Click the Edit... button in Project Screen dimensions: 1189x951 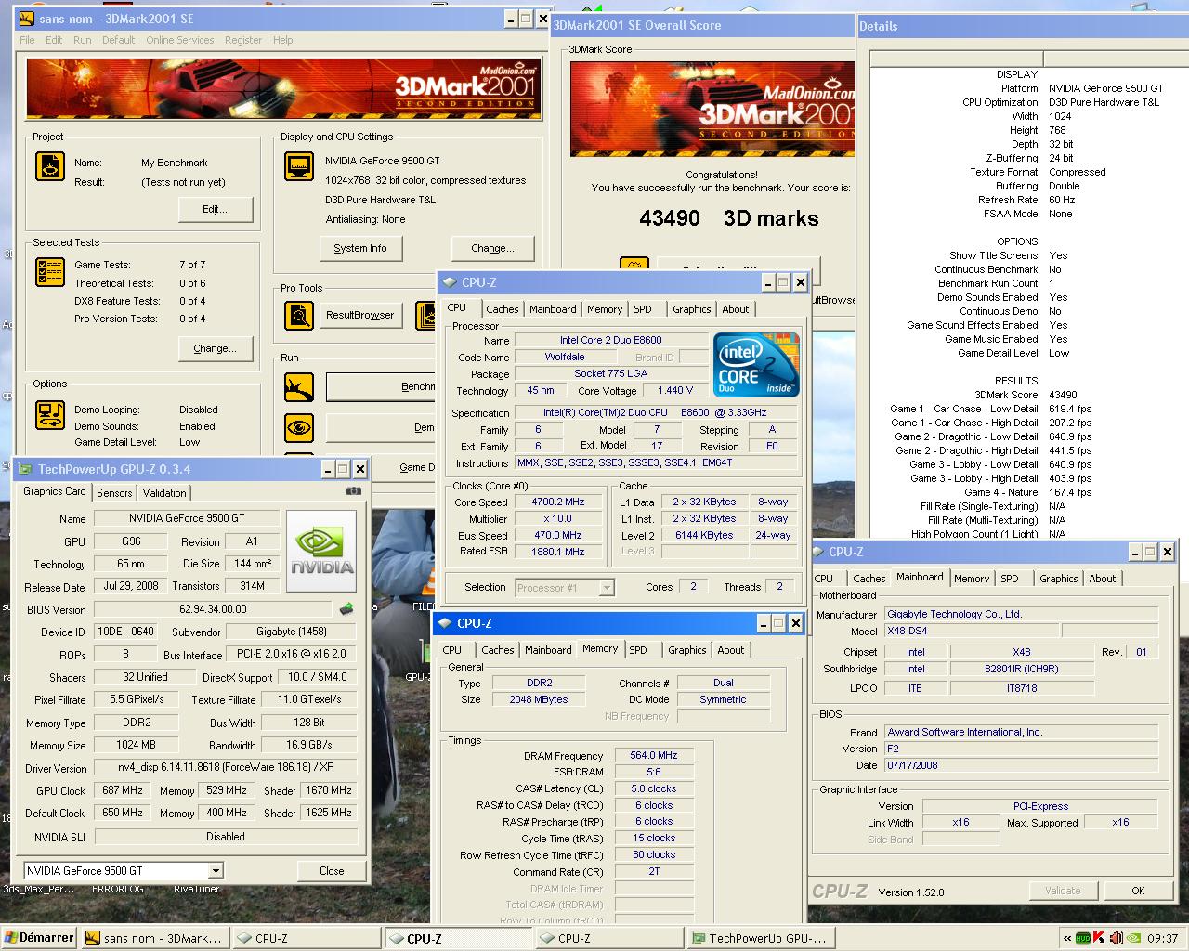216,209
